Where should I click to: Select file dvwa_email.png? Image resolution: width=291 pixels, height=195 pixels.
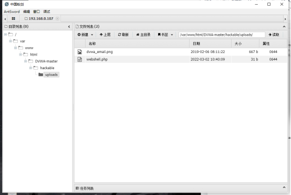99,52
